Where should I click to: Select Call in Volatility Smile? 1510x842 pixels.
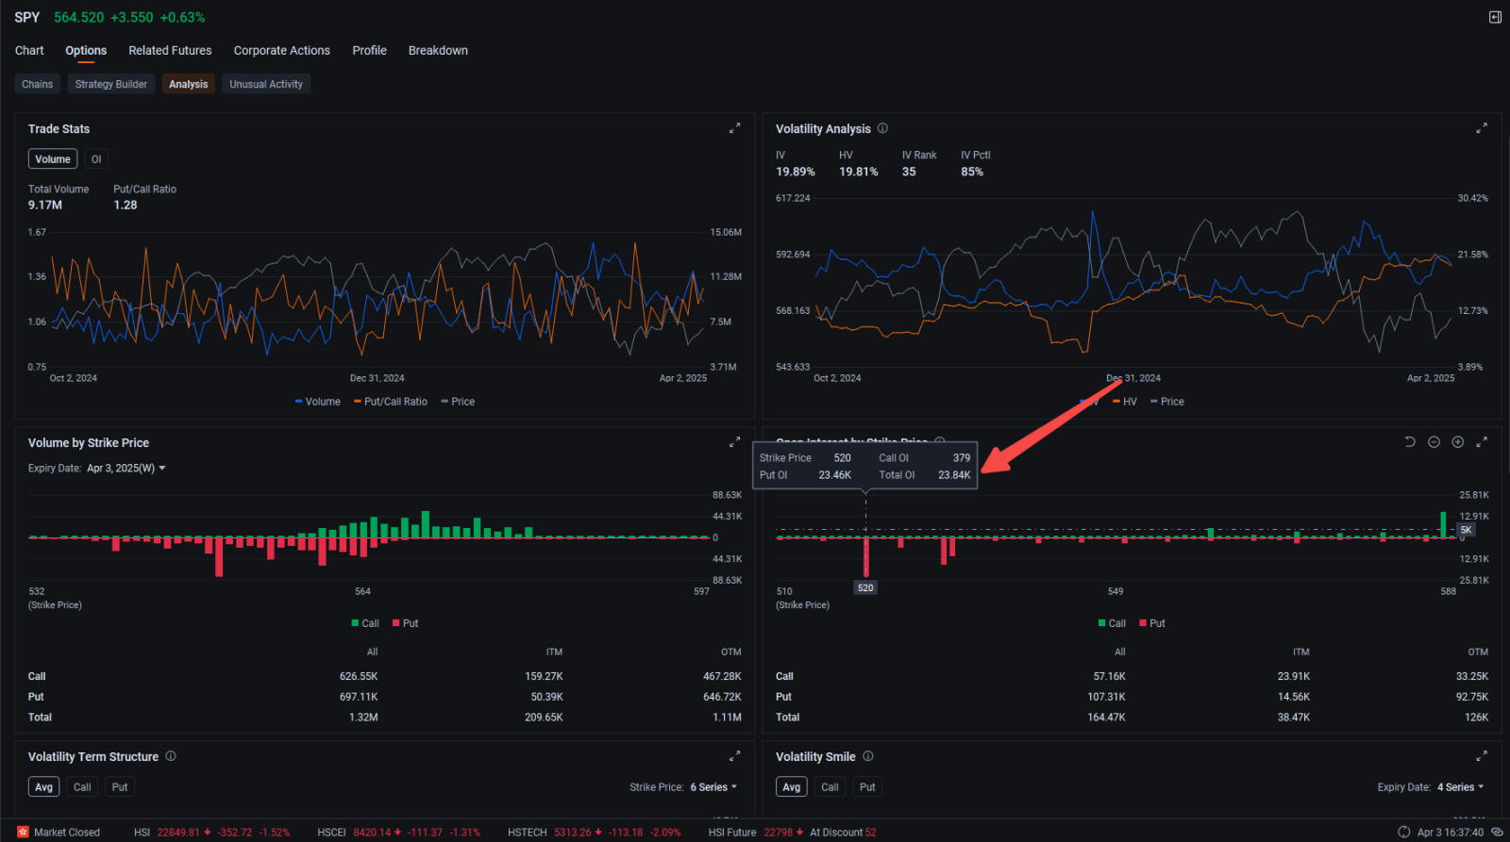tap(830, 787)
